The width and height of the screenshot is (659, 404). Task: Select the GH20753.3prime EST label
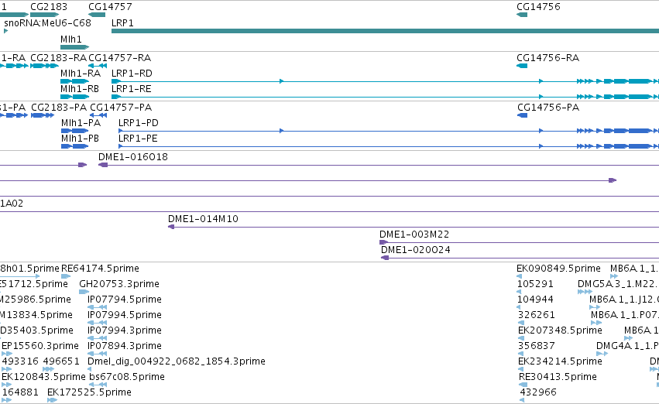(x=119, y=284)
